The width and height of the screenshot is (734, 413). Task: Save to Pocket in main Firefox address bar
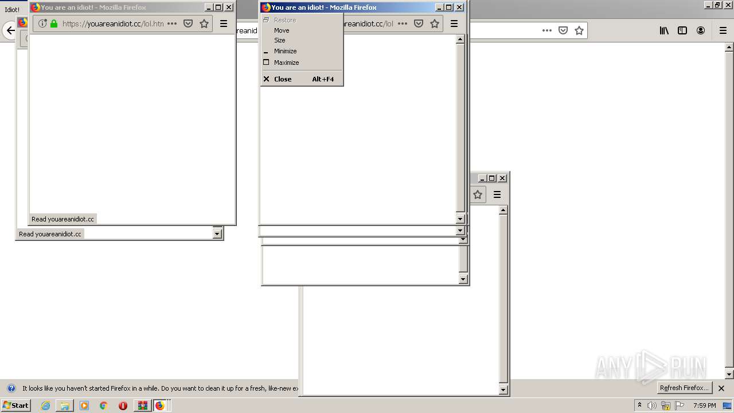[563, 30]
